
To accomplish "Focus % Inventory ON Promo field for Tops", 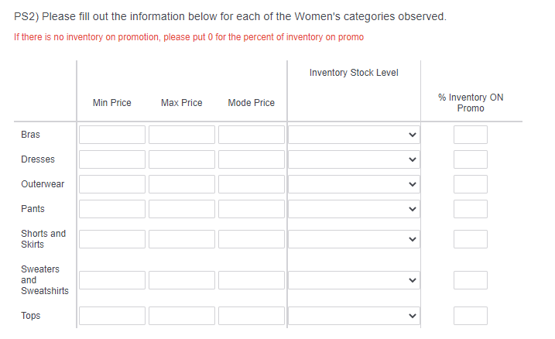I will 471,316.
